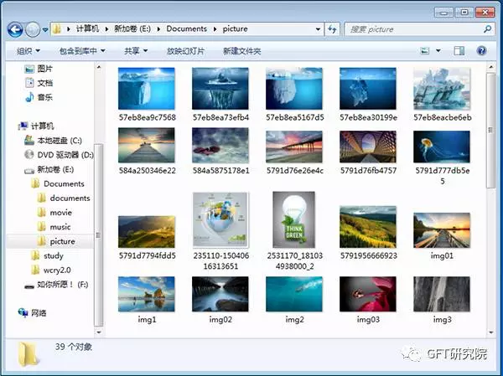Click the 搜索 picture search box
This screenshot has width=503, height=376.
coord(411,29)
